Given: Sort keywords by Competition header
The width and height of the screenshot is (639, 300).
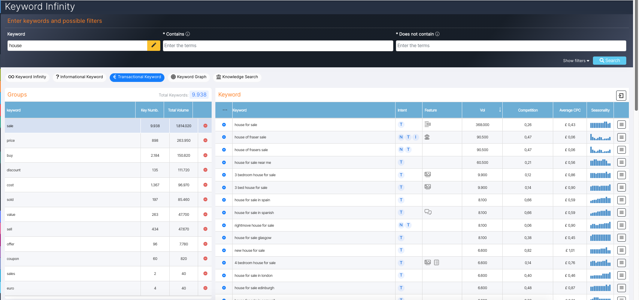Looking at the screenshot, I should (x=528, y=110).
